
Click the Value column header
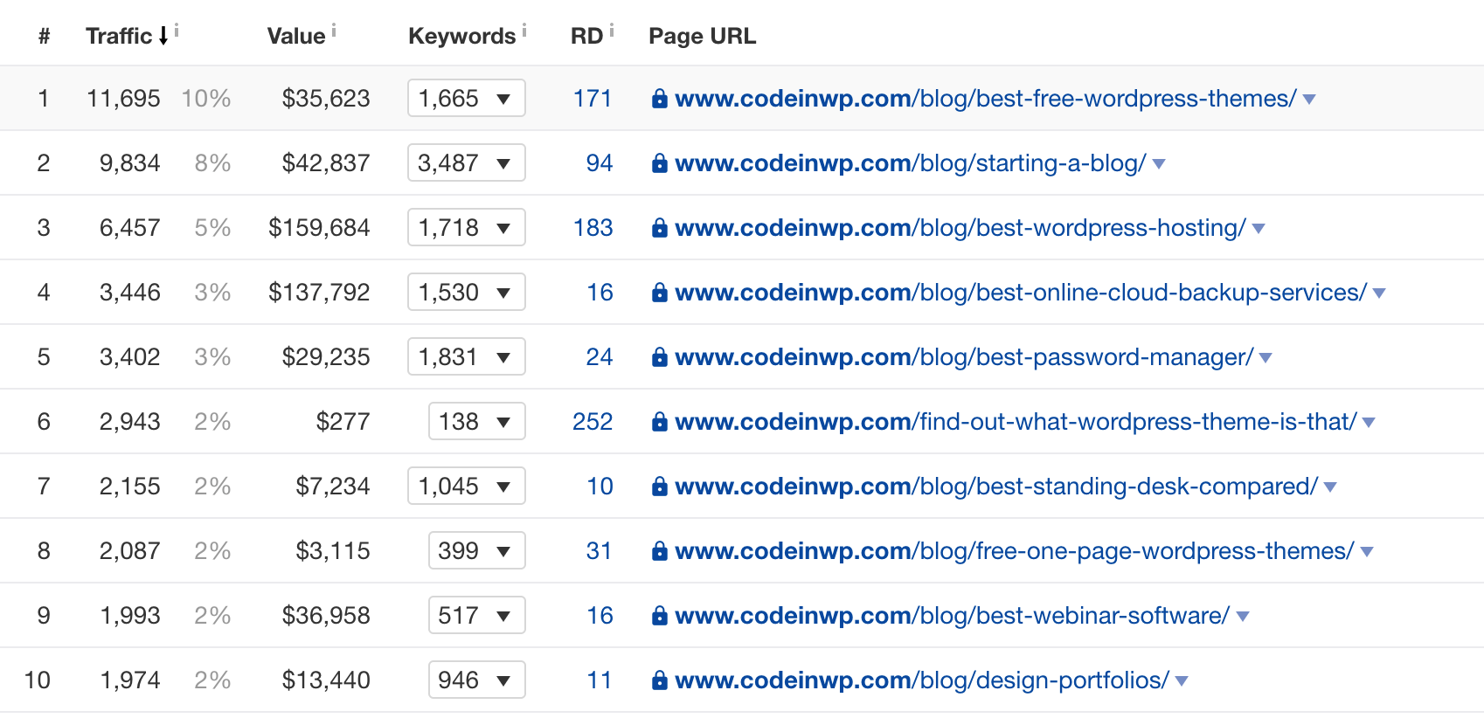tap(296, 36)
